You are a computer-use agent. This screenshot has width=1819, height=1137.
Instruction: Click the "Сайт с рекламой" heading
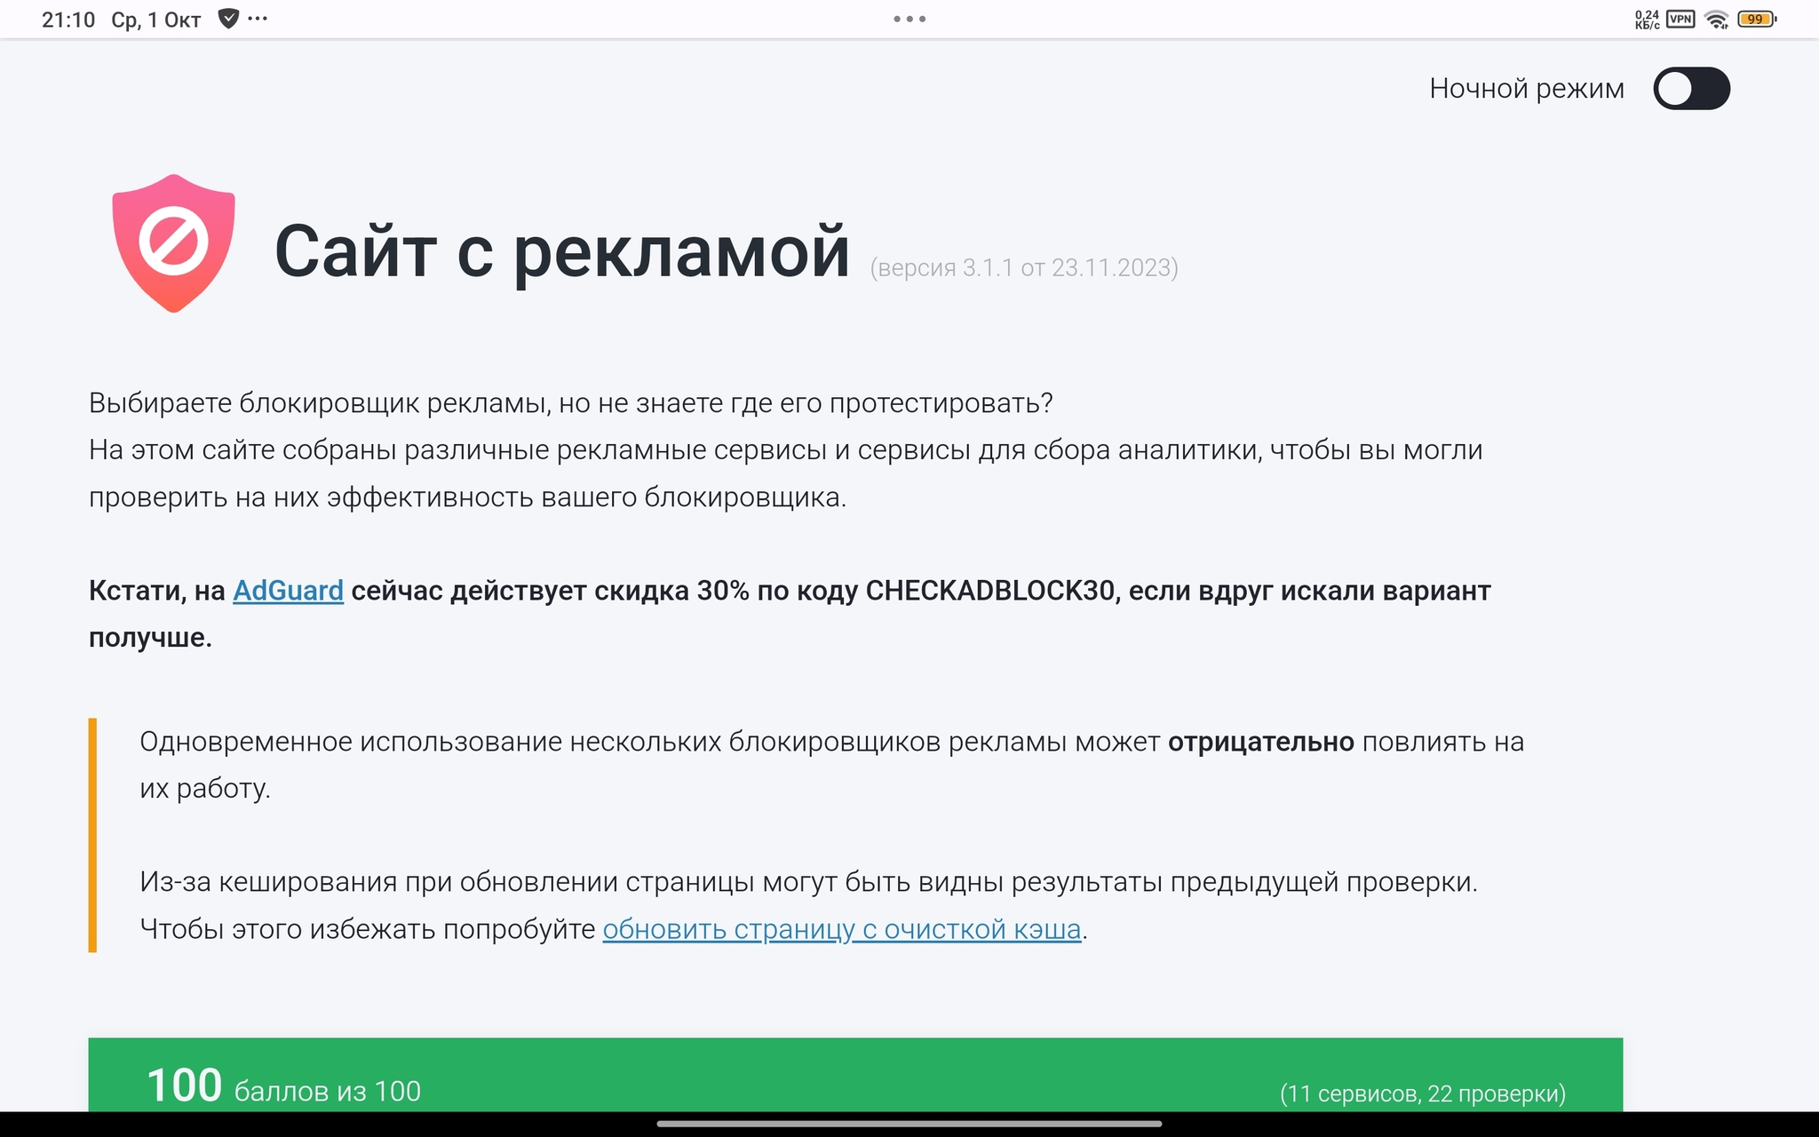click(561, 251)
